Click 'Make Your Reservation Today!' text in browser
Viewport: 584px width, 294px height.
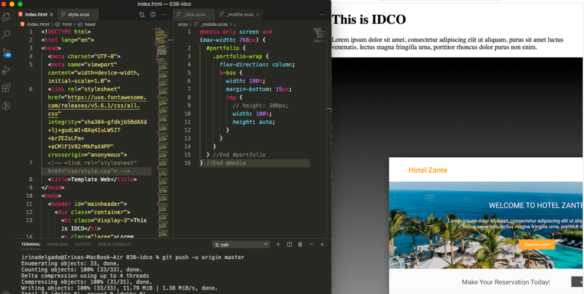point(506,282)
